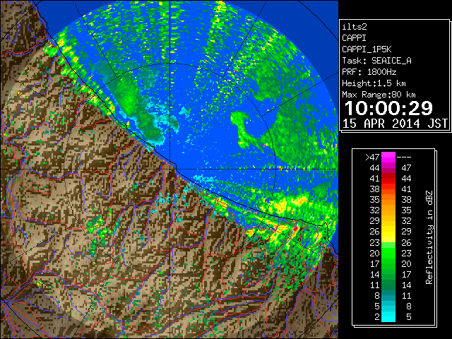Click the ">47" legend value

click(x=372, y=157)
